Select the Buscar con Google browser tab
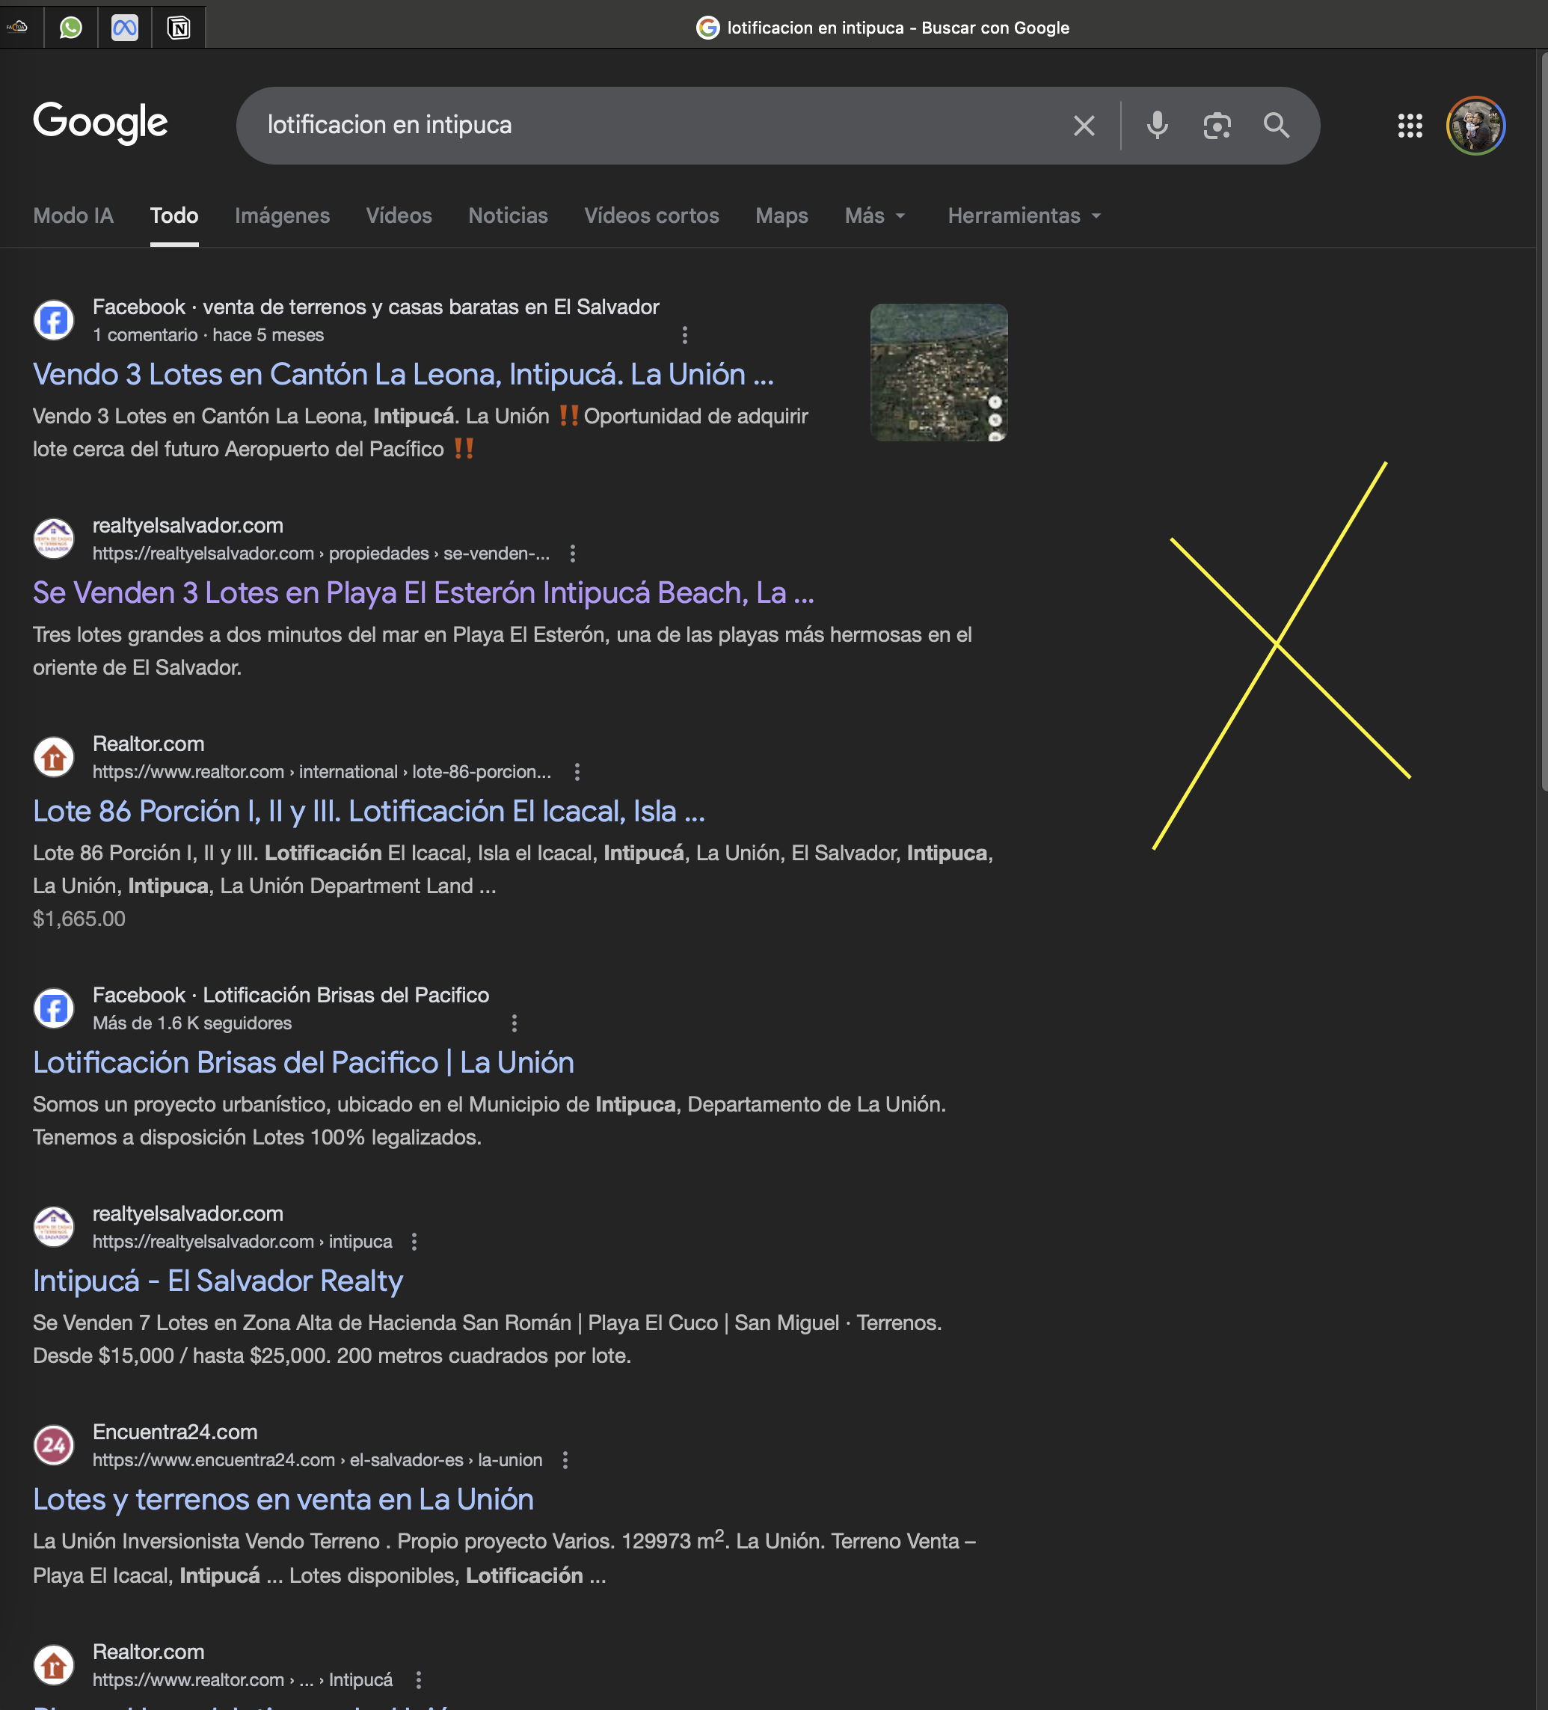 (882, 27)
